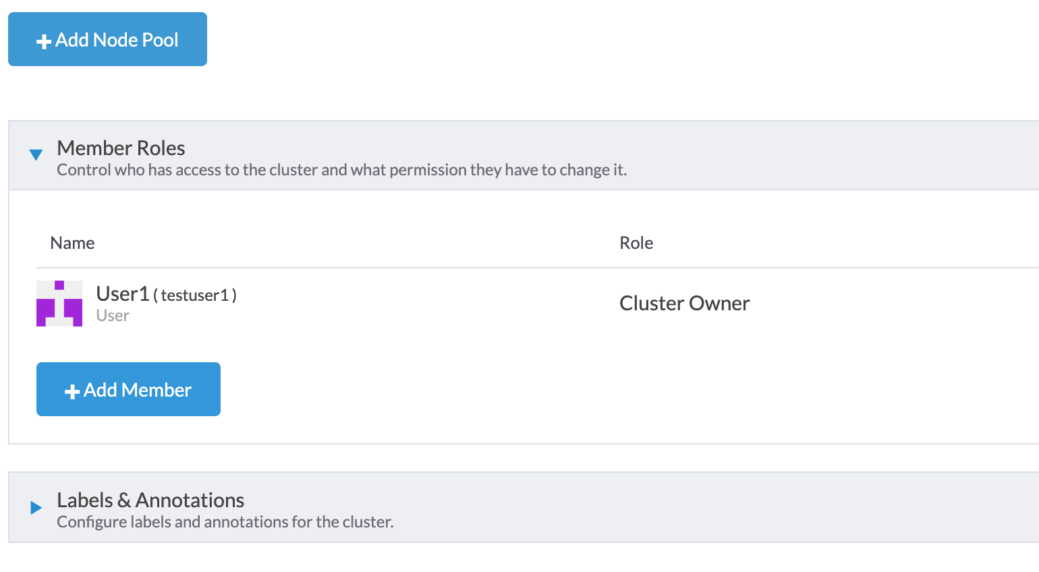Select the User1 (testuser1) name link
Image resolution: width=1039 pixels, height=572 pixels.
click(166, 295)
